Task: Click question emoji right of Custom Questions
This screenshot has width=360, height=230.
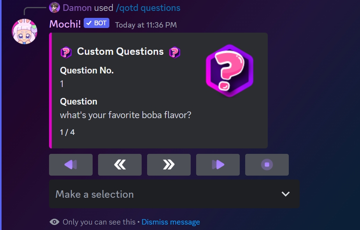Action: [x=174, y=52]
